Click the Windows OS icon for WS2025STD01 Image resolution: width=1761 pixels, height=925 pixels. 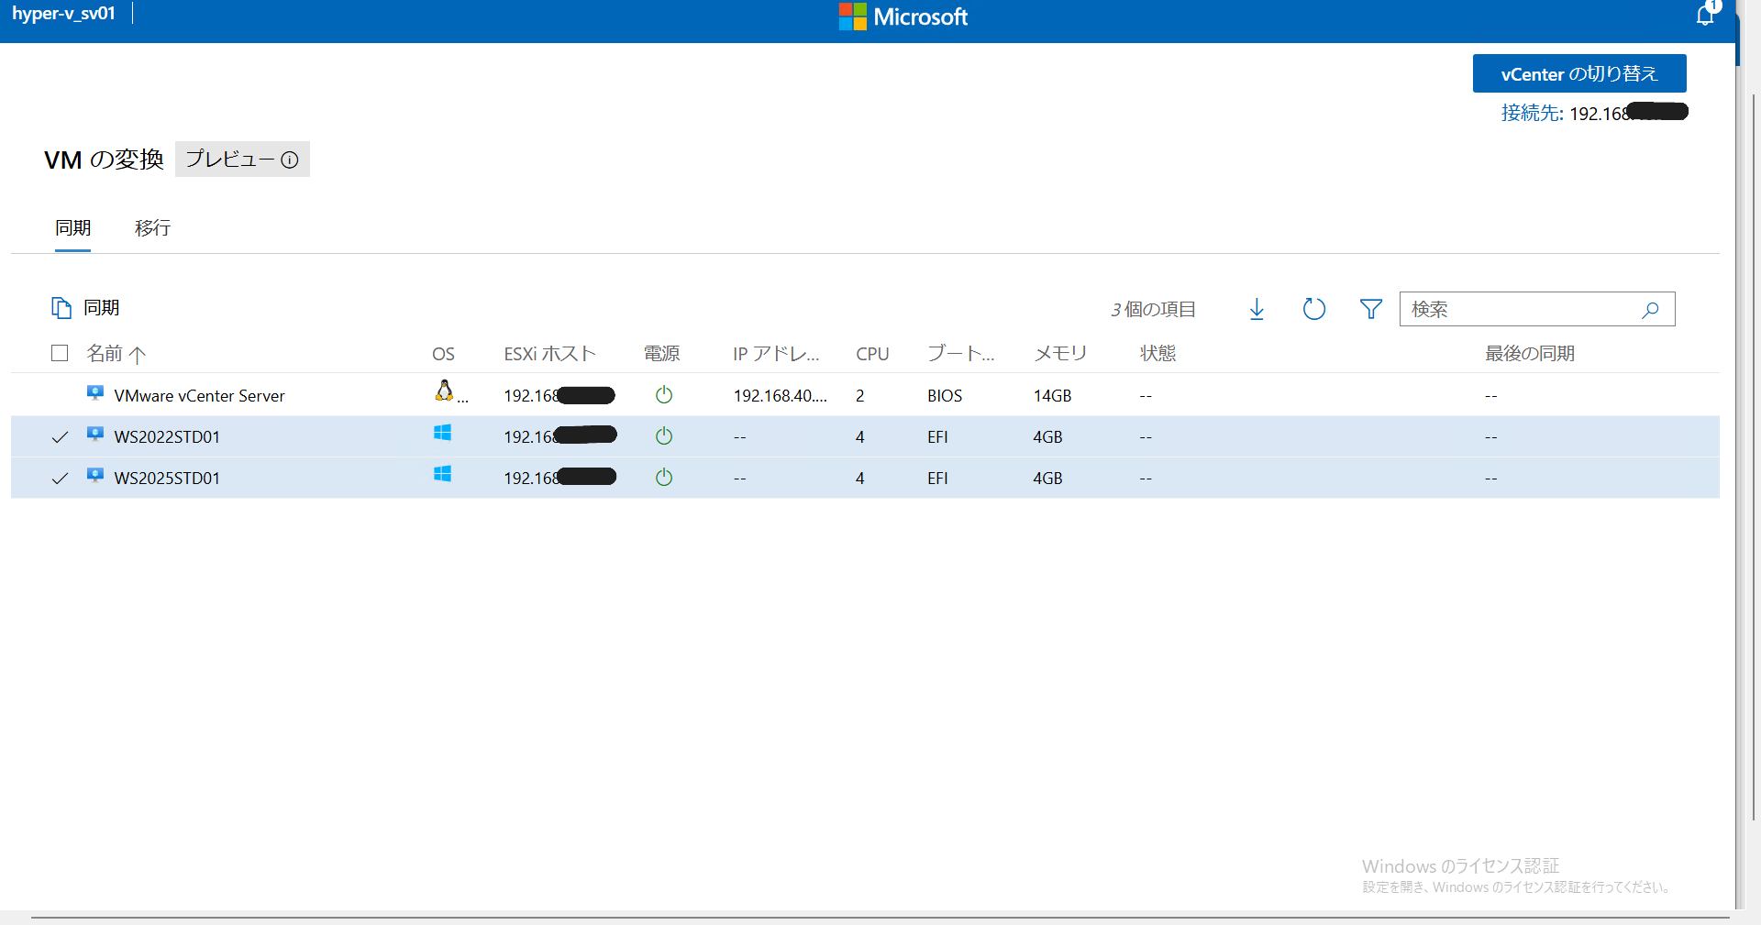click(442, 474)
